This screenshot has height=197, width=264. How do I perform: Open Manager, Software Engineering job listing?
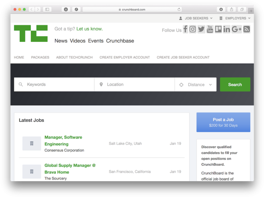coord(63,141)
